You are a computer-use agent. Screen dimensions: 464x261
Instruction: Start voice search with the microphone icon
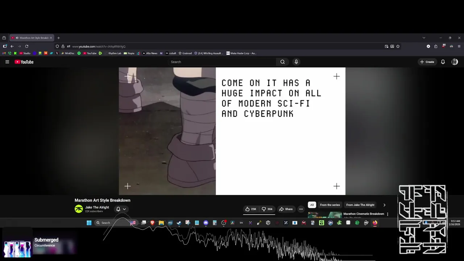(x=296, y=62)
